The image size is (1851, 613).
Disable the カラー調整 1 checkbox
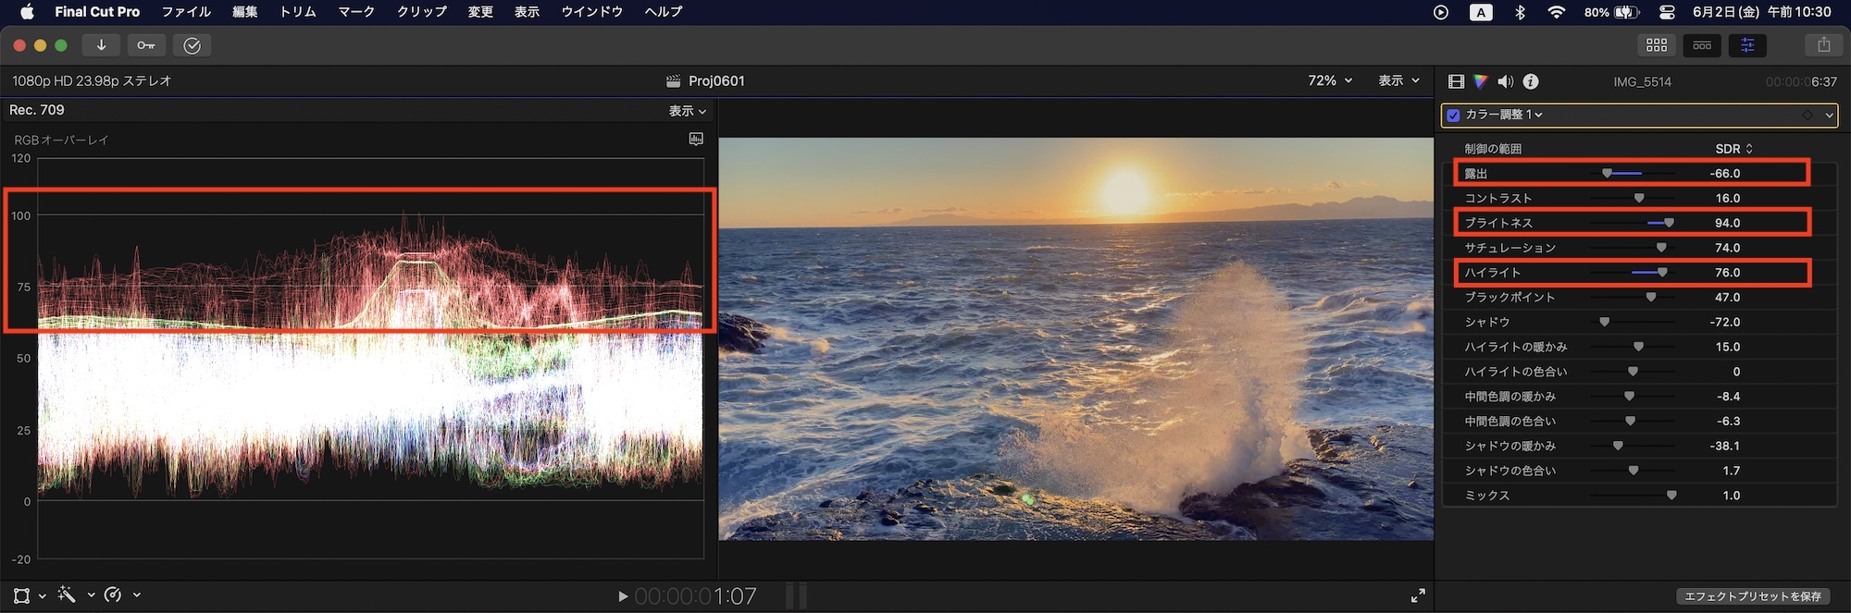tap(1453, 115)
